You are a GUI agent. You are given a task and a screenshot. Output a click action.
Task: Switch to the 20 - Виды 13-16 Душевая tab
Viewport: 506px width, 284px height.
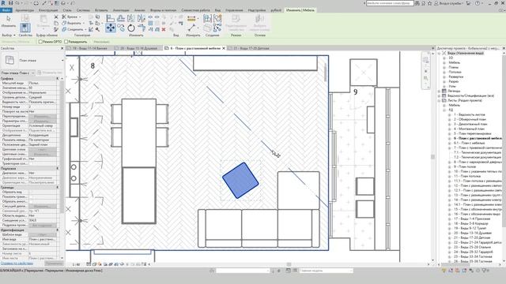(x=138, y=48)
